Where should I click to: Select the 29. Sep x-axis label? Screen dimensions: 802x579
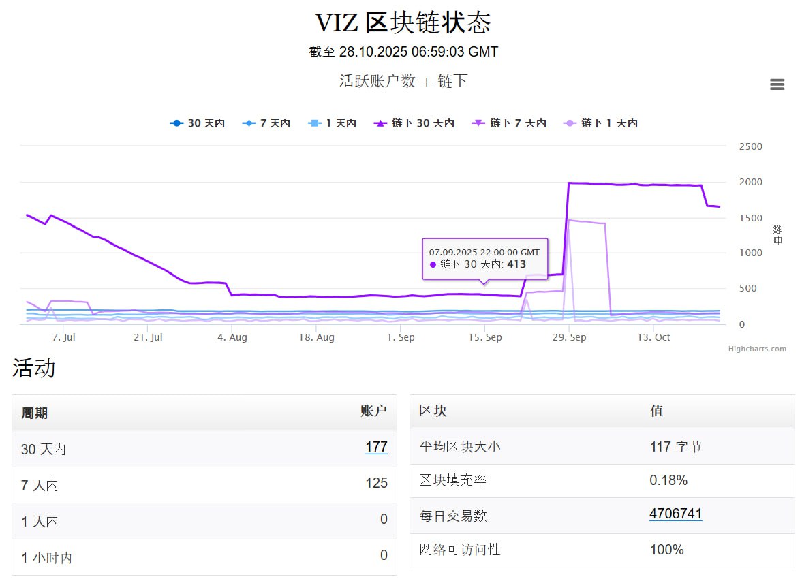pyautogui.click(x=568, y=337)
